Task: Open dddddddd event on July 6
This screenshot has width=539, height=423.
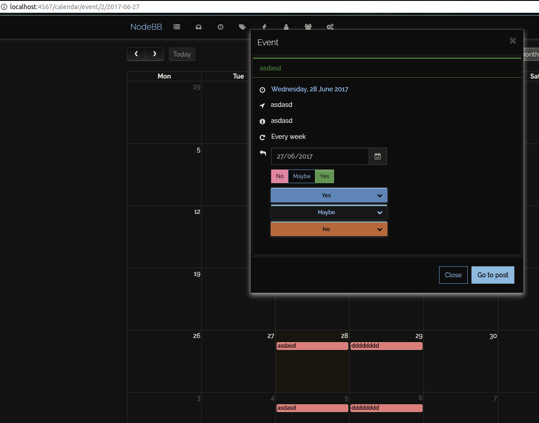Action: tap(387, 408)
